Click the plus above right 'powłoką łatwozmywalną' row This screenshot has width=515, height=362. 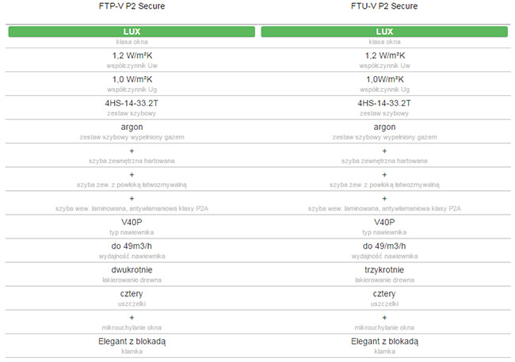384,175
